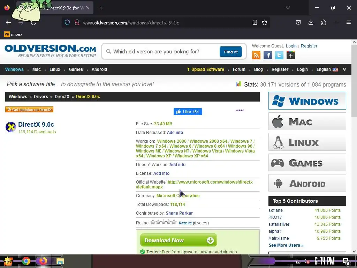The width and height of the screenshot is (357, 268).
Task: Go to Drivers in the breadcrumb
Action: pyautogui.click(x=41, y=97)
